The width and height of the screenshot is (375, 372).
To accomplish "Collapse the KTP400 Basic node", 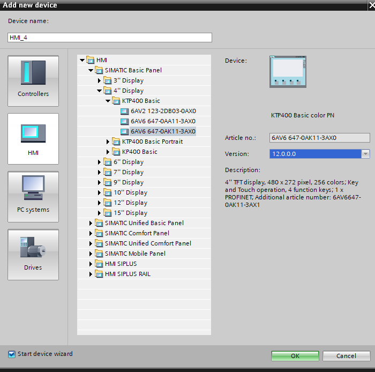I will coord(108,101).
